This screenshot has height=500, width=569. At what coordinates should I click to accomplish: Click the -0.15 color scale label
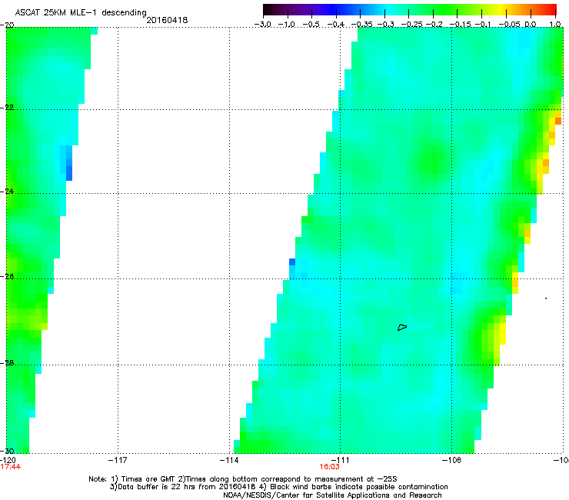click(460, 25)
